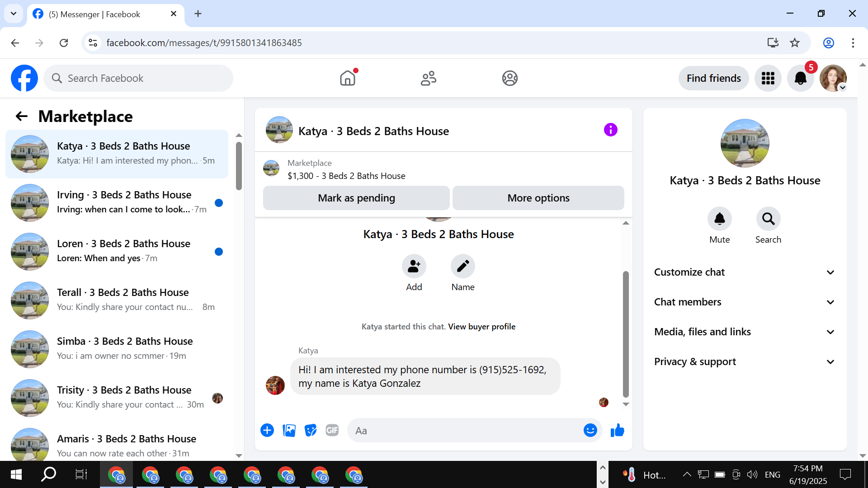Pick a GIF with the GIF icon
The width and height of the screenshot is (868, 488).
click(x=332, y=430)
